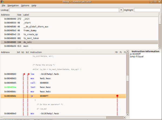
Task: Click the Instruction column header
Action: click(72, 52)
